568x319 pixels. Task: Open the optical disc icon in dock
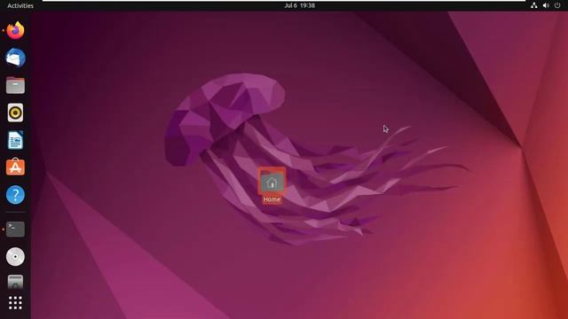click(15, 257)
